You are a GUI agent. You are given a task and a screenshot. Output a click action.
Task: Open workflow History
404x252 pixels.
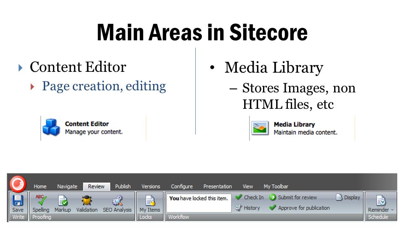247,208
